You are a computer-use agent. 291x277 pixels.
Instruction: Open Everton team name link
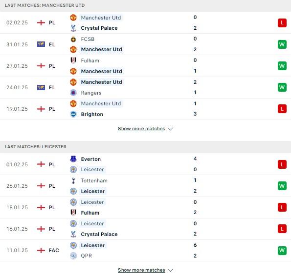pos(91,159)
